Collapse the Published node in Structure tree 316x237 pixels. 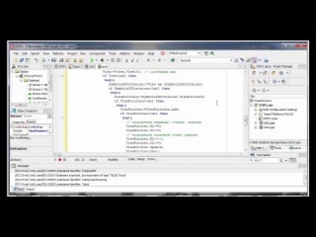(21, 81)
